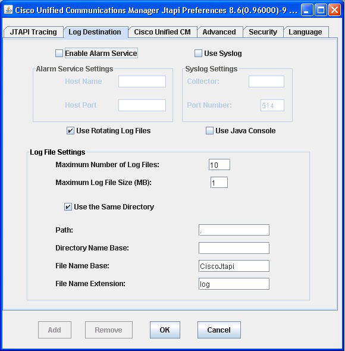This screenshot has height=351, width=345.
Task: Edit the File Name Extension field
Action: [x=234, y=284]
